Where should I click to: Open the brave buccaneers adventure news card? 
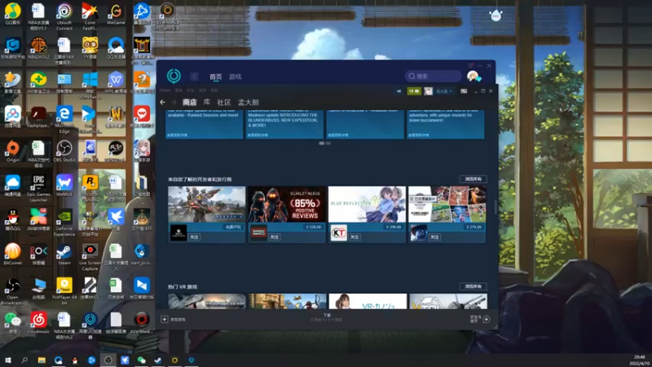point(445,124)
